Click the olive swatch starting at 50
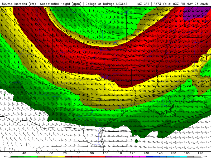211x158 pixels. 41,157
